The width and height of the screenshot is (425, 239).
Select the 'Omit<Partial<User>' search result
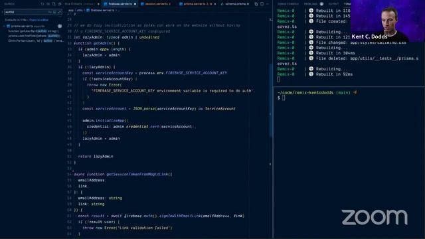35,40
